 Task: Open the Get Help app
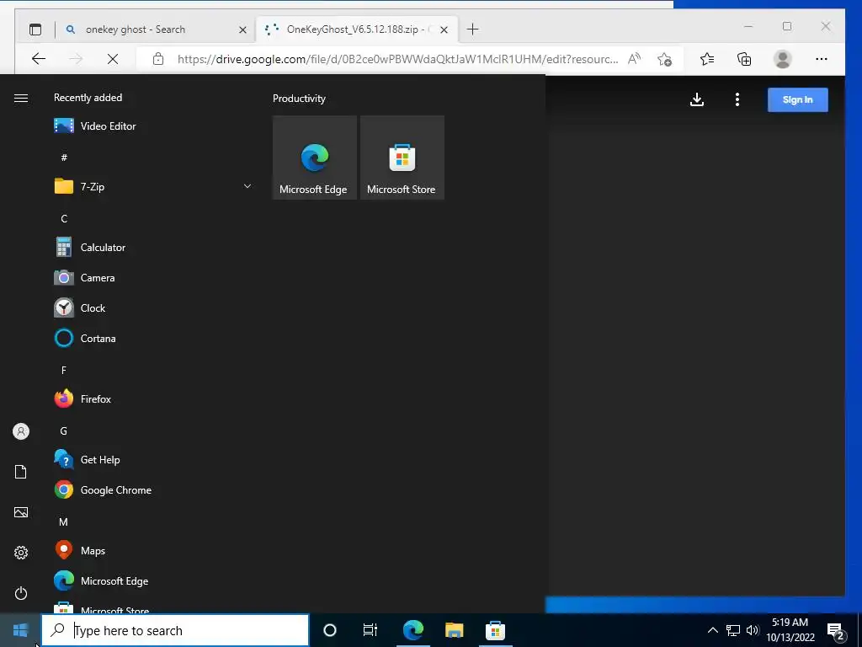pos(152,459)
